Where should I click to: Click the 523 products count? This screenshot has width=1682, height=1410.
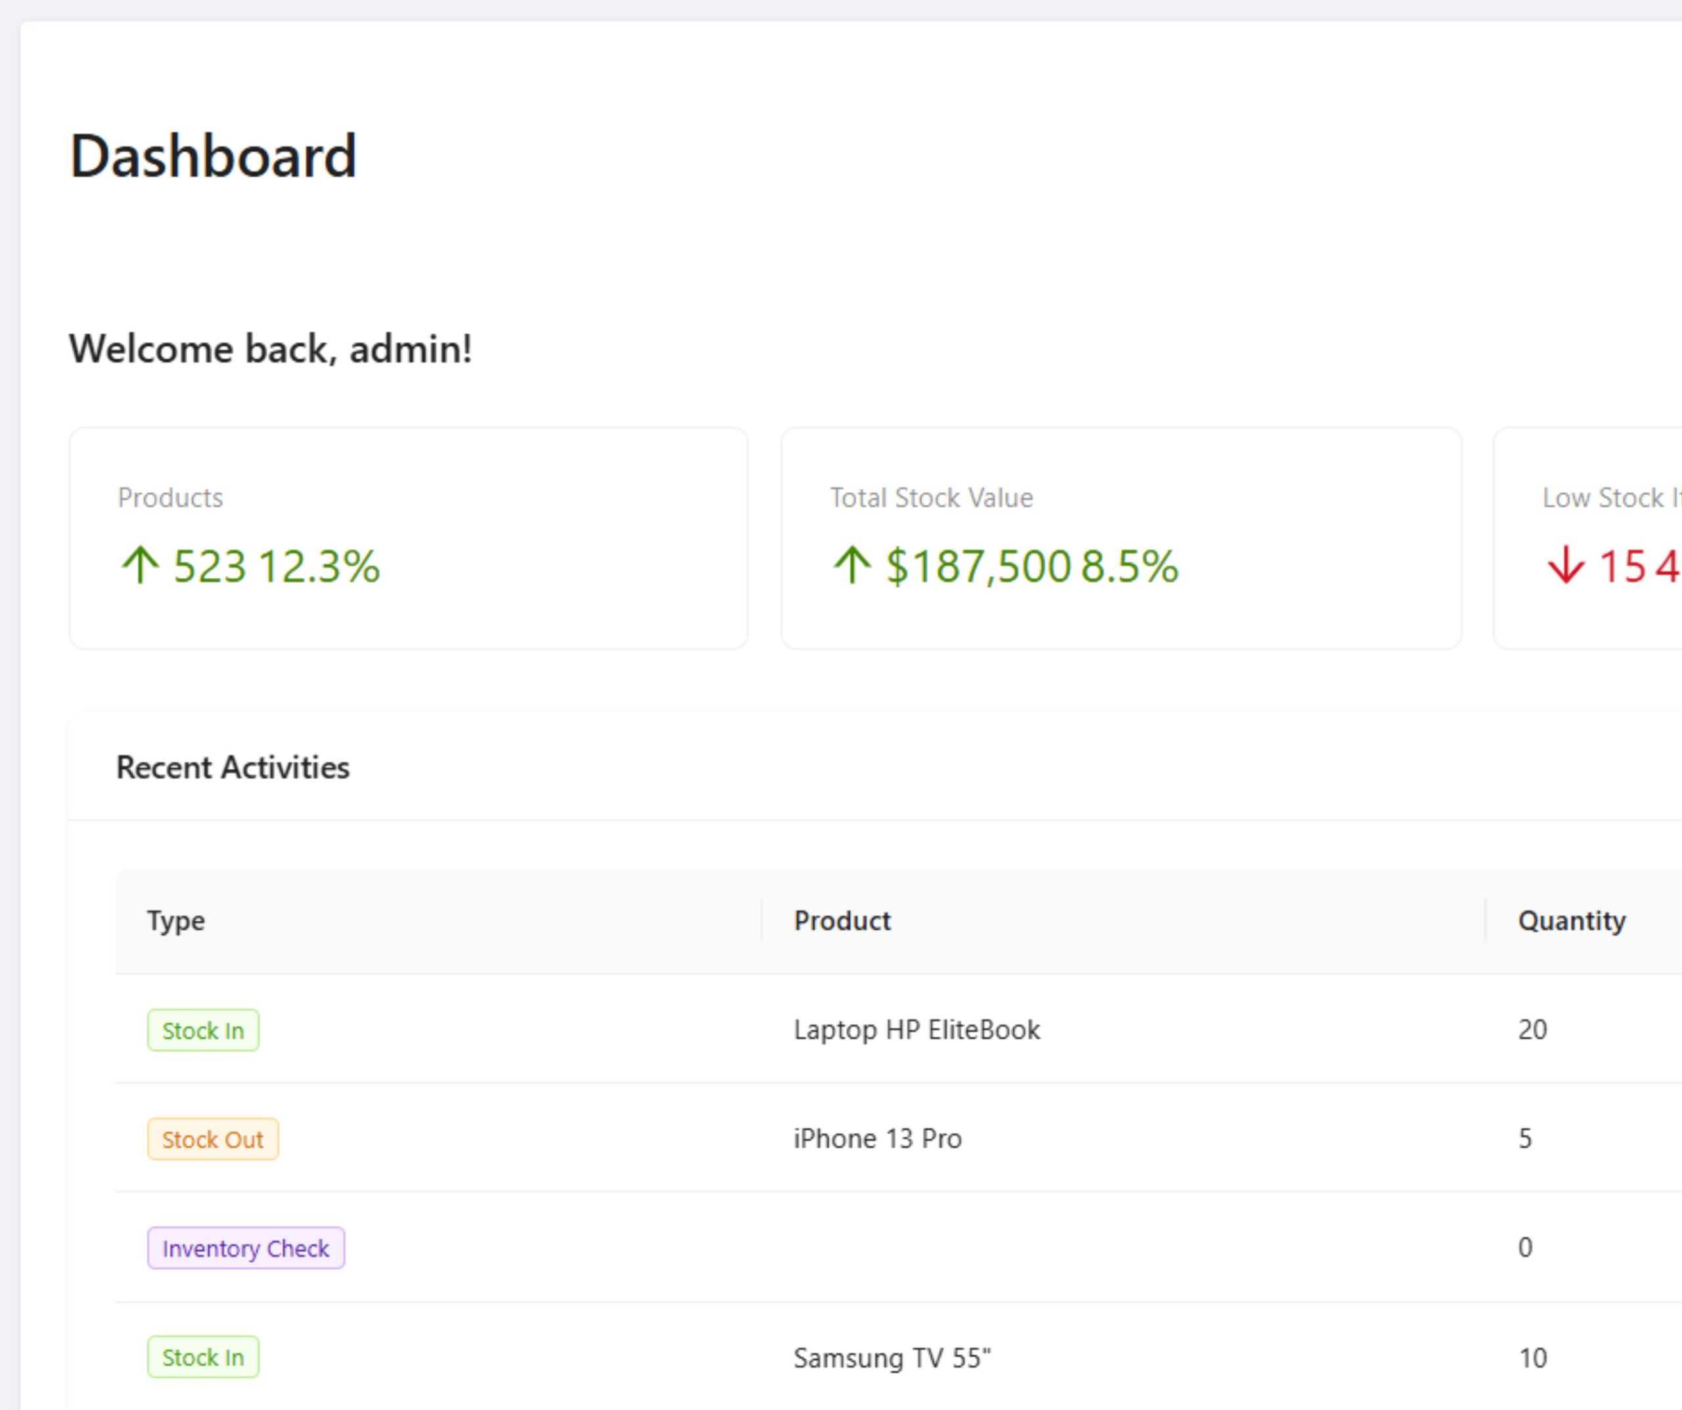point(210,566)
